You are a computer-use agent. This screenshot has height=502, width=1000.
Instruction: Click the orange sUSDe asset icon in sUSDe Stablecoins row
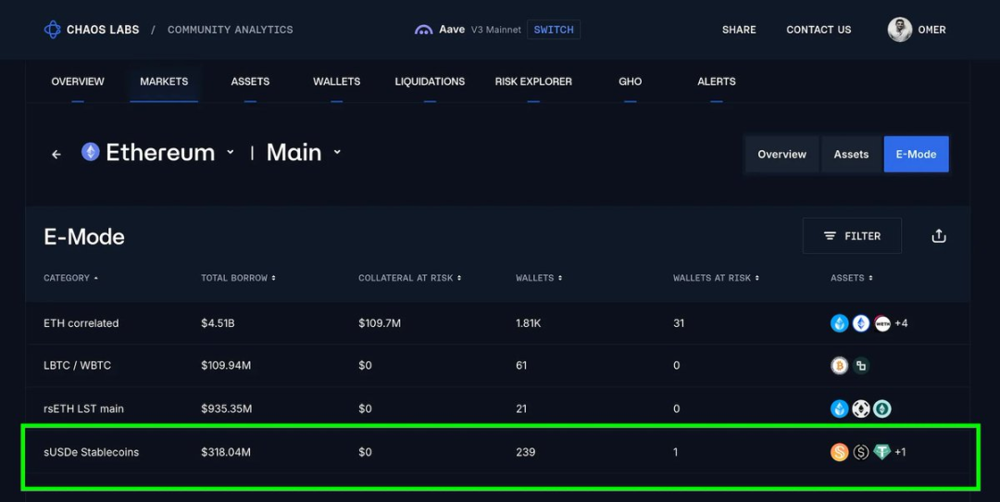[839, 452]
